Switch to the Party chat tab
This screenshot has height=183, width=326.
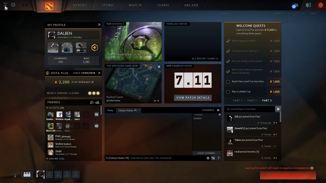110,110
